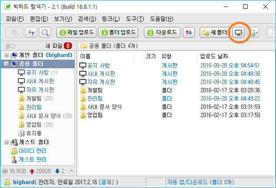Open the 게스트 관리 link
The height and width of the screenshot is (188, 276).
pos(33,159)
